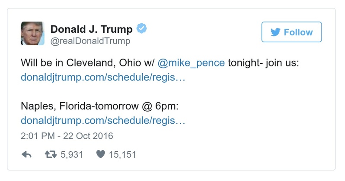This screenshot has height=181, width=345.
Task: Click empty space right of like count
Action: (216, 154)
